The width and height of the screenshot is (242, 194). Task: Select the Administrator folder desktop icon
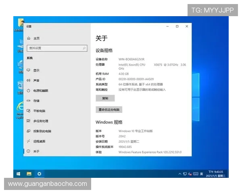[x=19, y=25]
